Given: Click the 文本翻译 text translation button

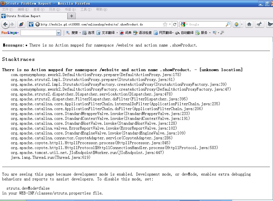Looking at the screenshot, I should (106, 33).
